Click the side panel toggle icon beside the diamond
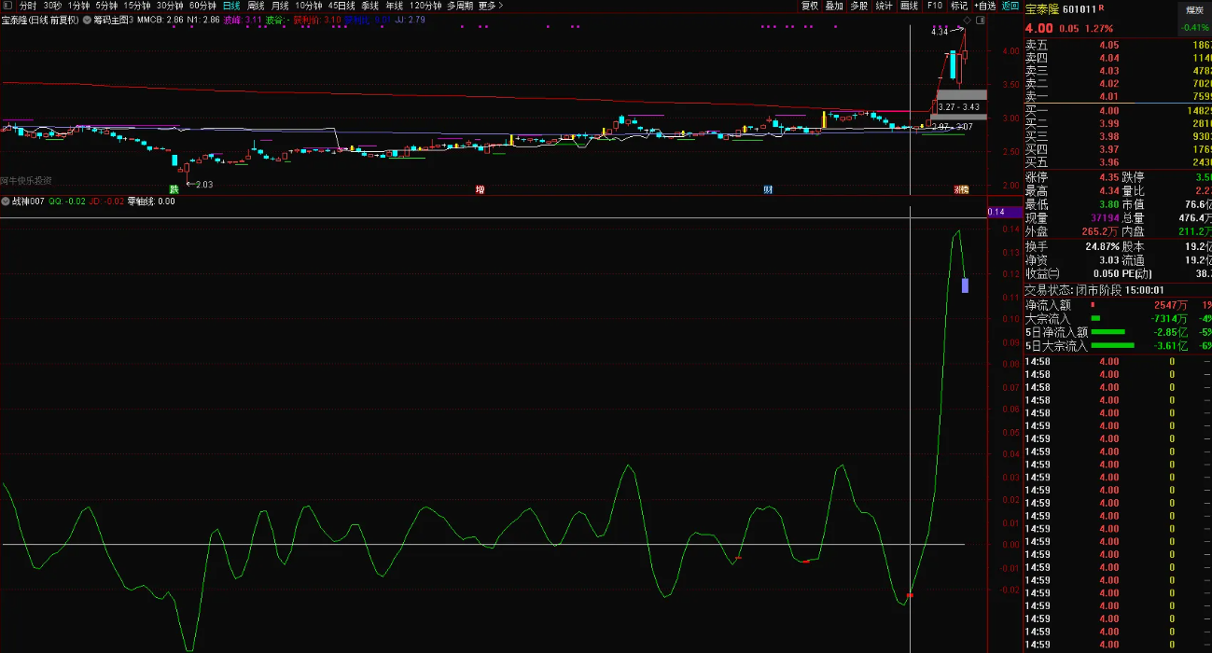 click(979, 19)
